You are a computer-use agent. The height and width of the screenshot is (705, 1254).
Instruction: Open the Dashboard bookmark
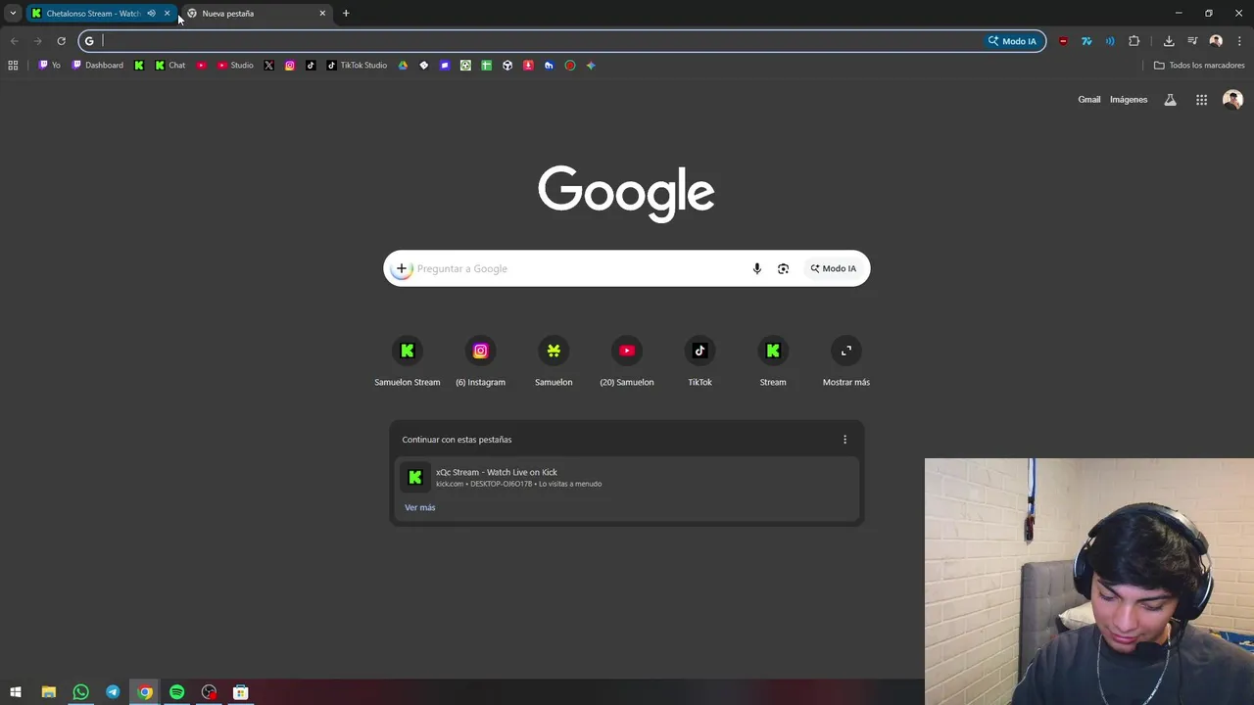pyautogui.click(x=97, y=66)
